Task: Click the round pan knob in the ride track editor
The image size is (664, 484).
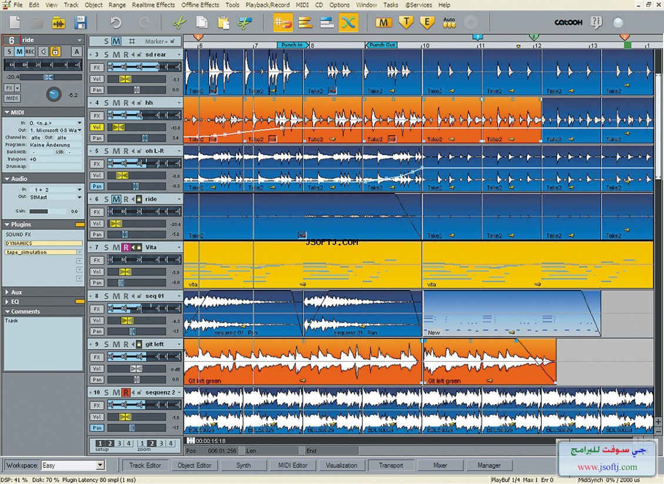Action: pos(54,94)
